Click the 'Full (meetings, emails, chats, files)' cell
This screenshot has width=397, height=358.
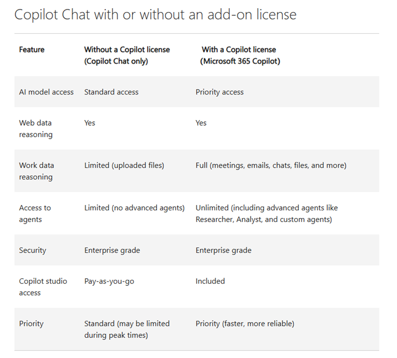point(271,165)
